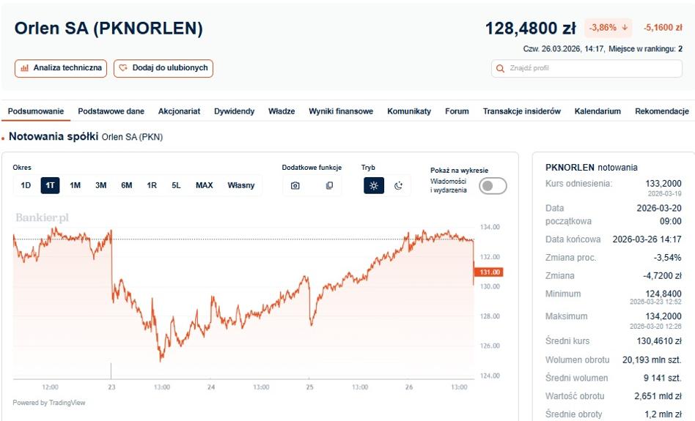Switch to light mode sun icon
The width and height of the screenshot is (695, 421).
click(x=374, y=185)
